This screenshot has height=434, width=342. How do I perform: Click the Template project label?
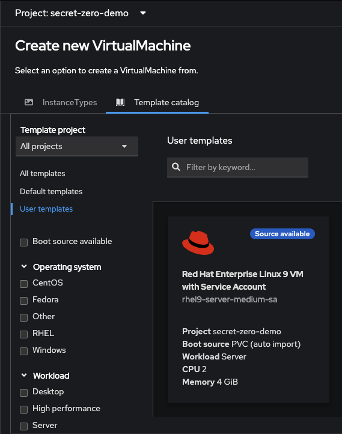(x=53, y=130)
